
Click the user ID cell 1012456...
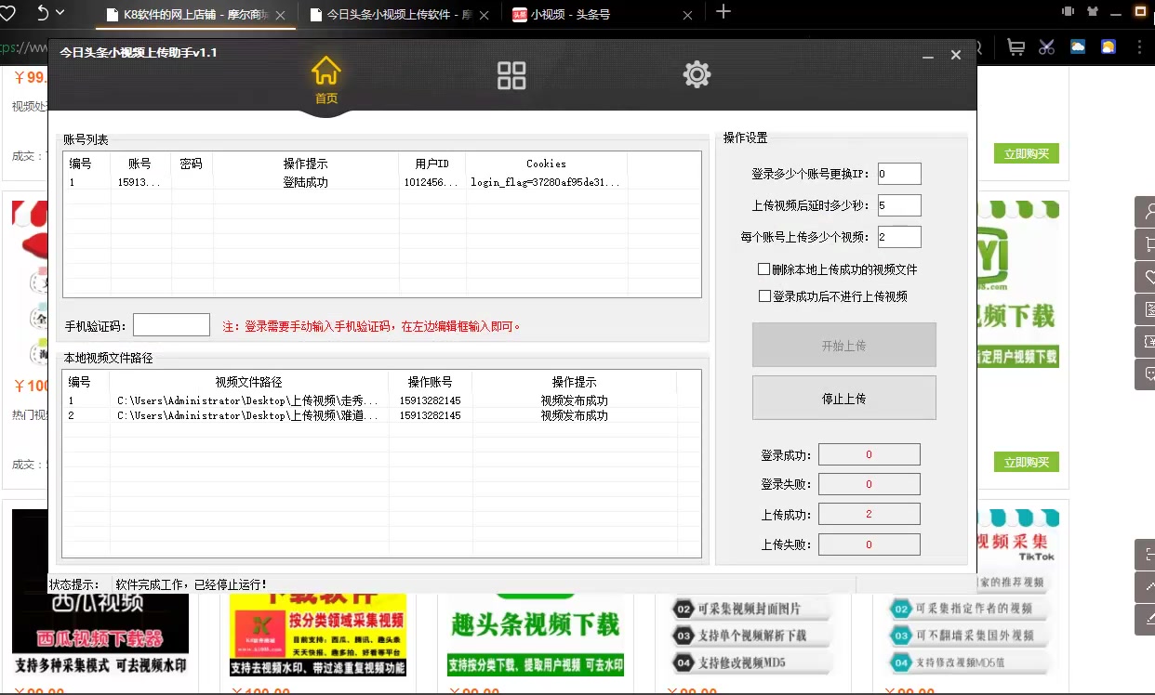click(432, 182)
